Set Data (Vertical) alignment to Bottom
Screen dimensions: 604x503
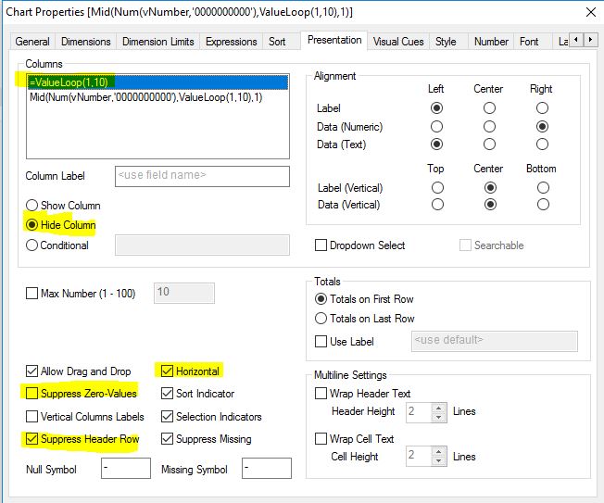(x=543, y=204)
